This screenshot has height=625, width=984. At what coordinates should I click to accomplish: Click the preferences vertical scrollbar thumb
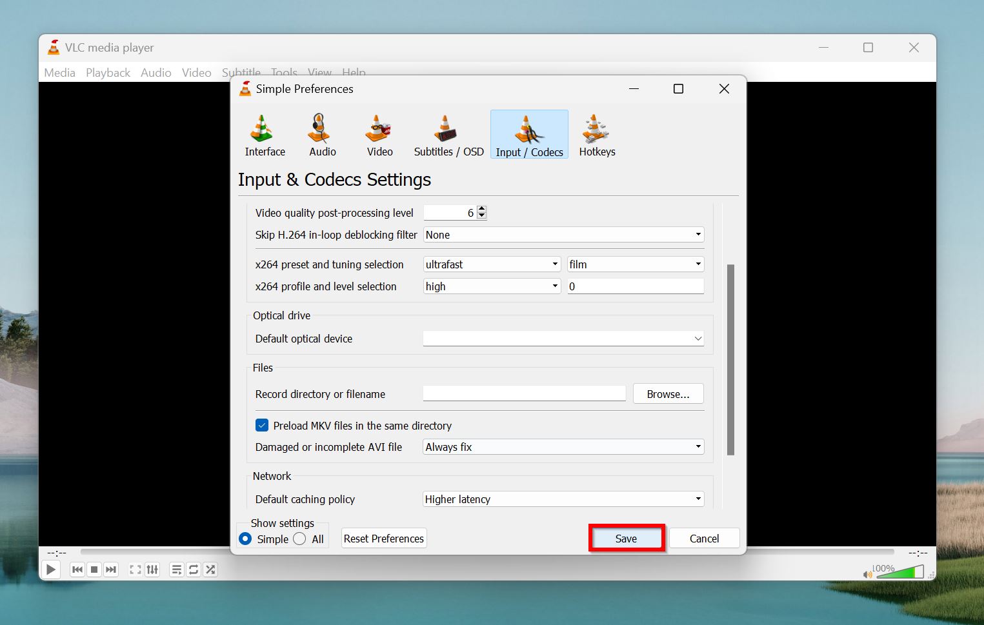730,360
